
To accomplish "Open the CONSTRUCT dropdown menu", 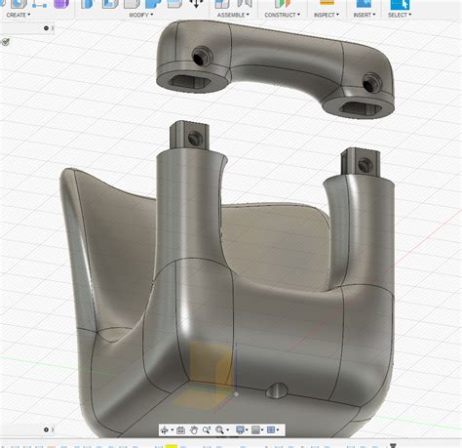I will pyautogui.click(x=282, y=15).
